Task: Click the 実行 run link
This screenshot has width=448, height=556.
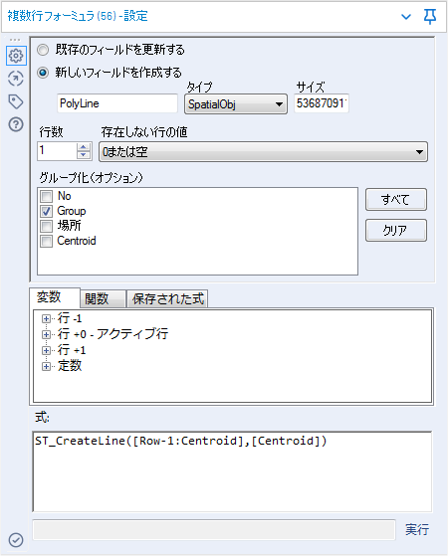Action: point(417,530)
